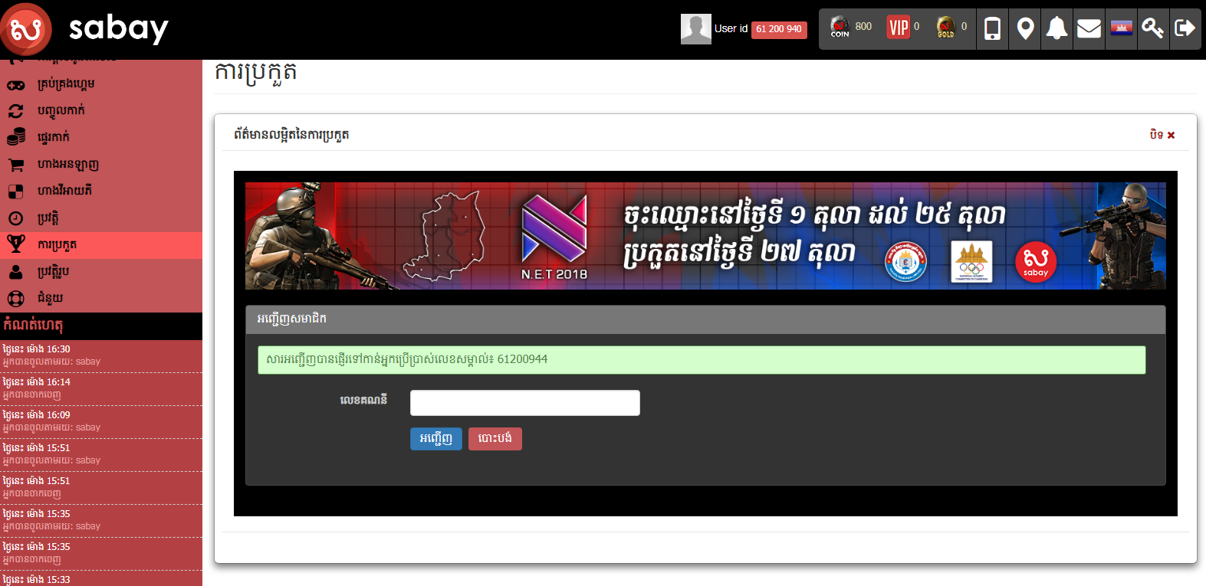This screenshot has width=1206, height=586.
Task: Click the mobile phone icon in header
Action: coord(992,29)
